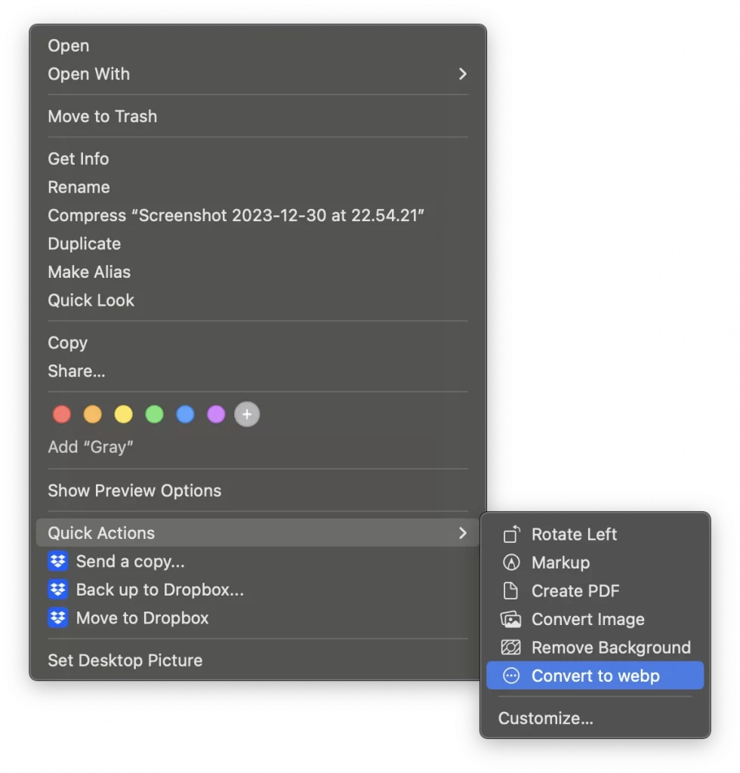Choose Set Desktop Picture

click(125, 661)
